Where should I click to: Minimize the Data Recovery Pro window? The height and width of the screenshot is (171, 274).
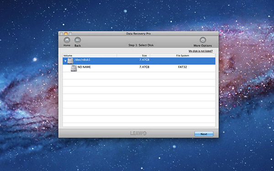pos(66,33)
